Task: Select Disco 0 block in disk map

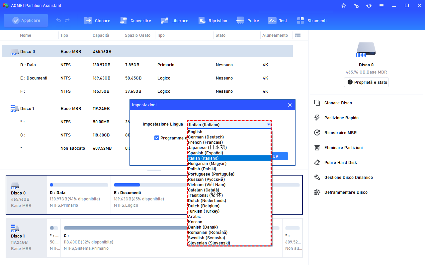Action: [27, 195]
